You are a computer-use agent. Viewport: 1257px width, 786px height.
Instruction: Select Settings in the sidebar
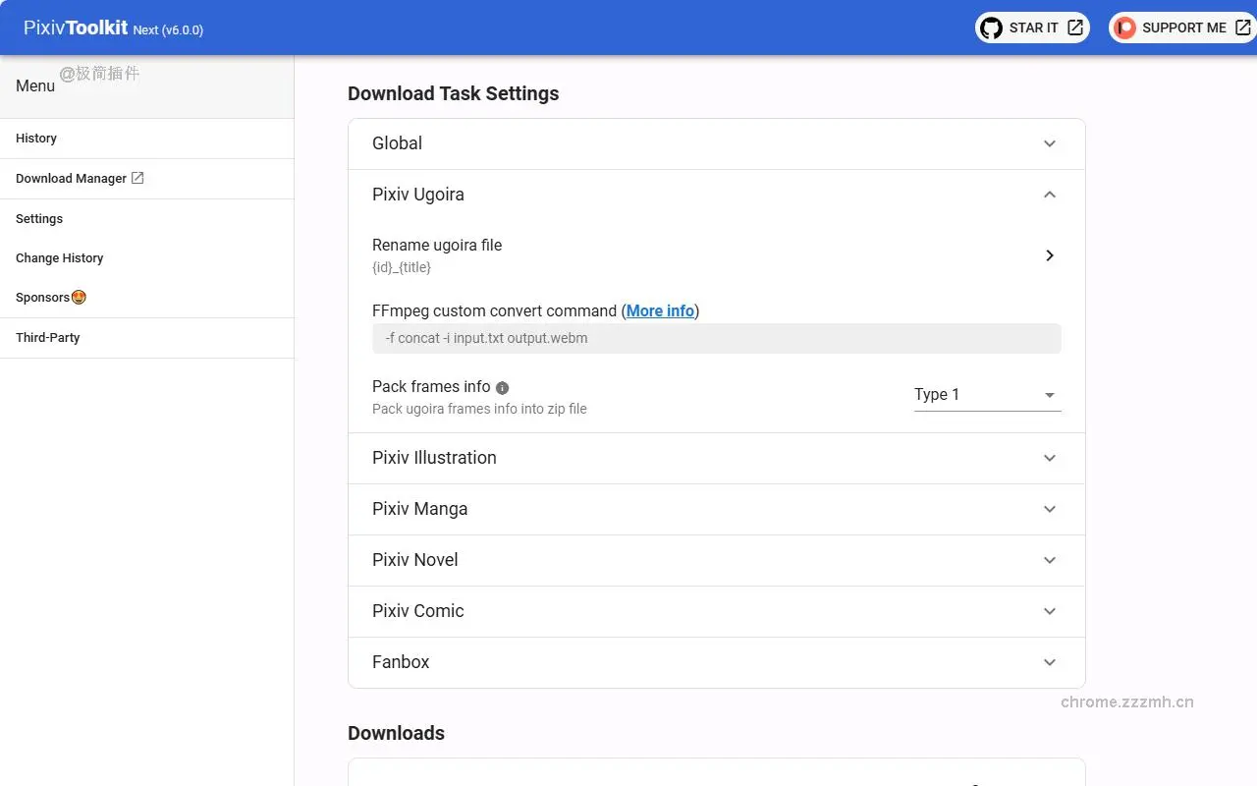click(x=39, y=218)
